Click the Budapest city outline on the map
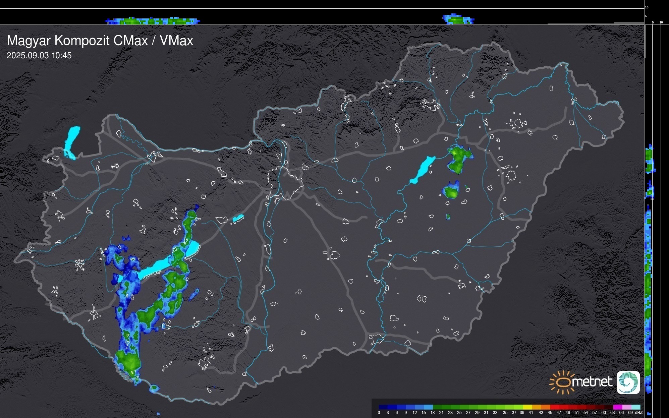 (x=284, y=183)
